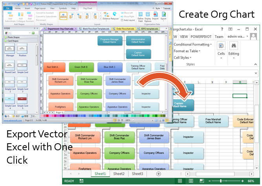Viewport: 262px width, 186px height.
Task: Open the www.edrawsoft.com link
Action: (13, 120)
